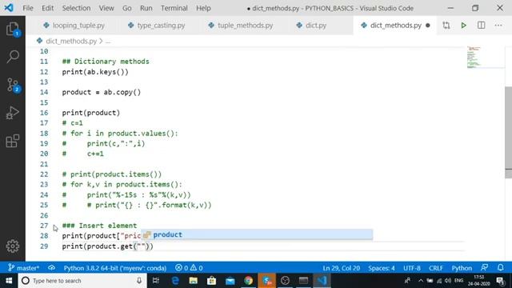
Task: Expand the breadcrumb ellipsis symbol
Action: [108, 42]
